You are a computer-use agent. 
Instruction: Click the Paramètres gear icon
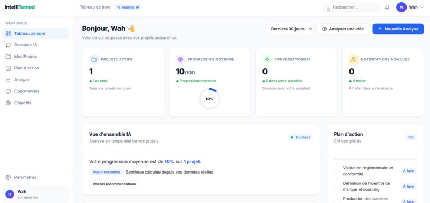[x=8, y=177]
